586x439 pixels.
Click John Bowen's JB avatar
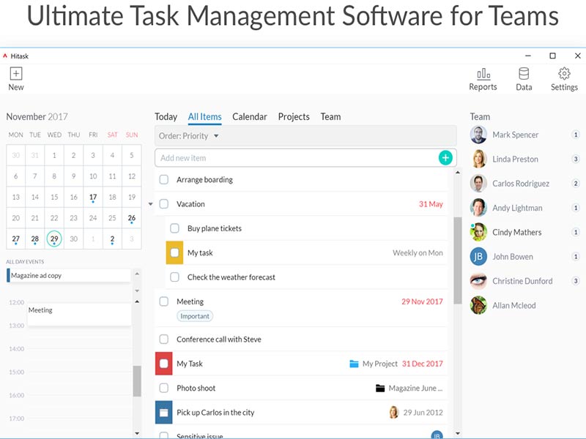pyautogui.click(x=478, y=257)
